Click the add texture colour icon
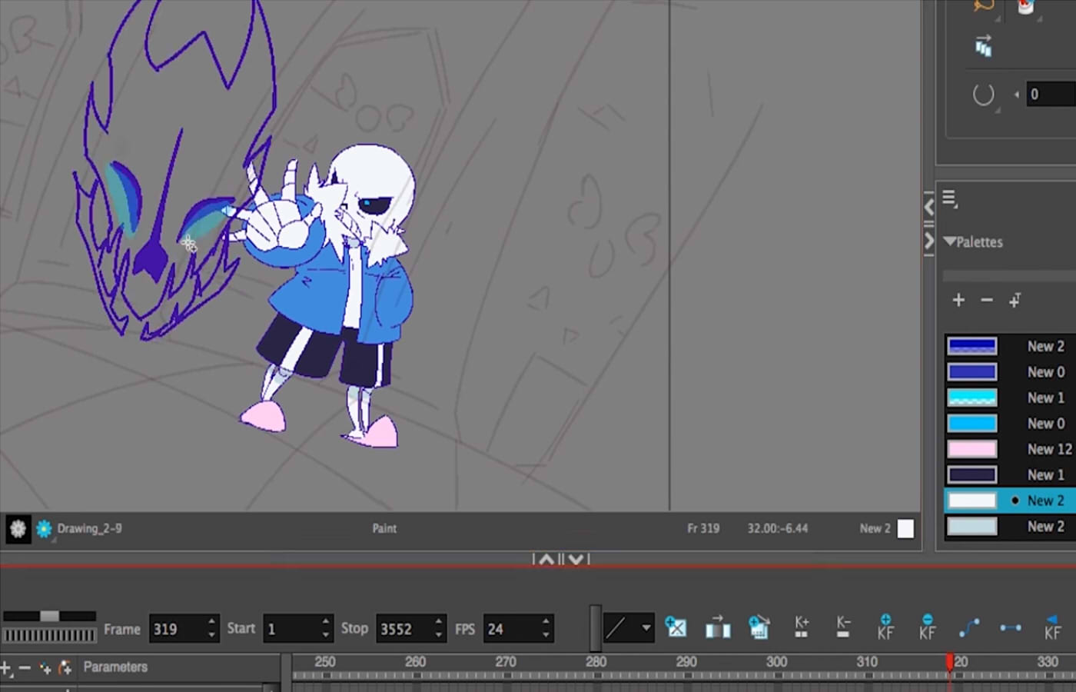The height and width of the screenshot is (692, 1076). 1015,300
